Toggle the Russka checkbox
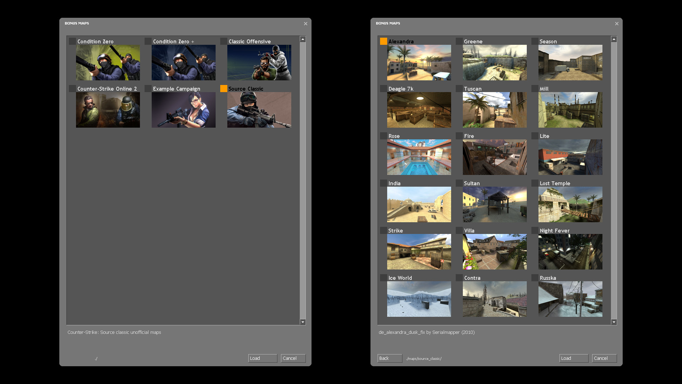 535,278
